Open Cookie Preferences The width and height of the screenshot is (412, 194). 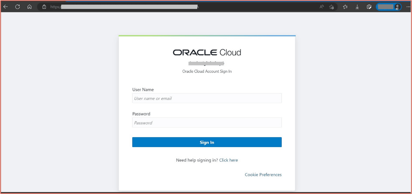pyautogui.click(x=263, y=174)
